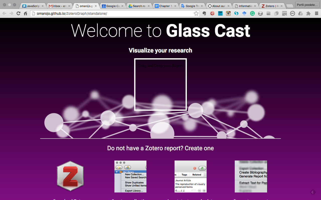Click the Generate Report thumbnail

click(251, 176)
